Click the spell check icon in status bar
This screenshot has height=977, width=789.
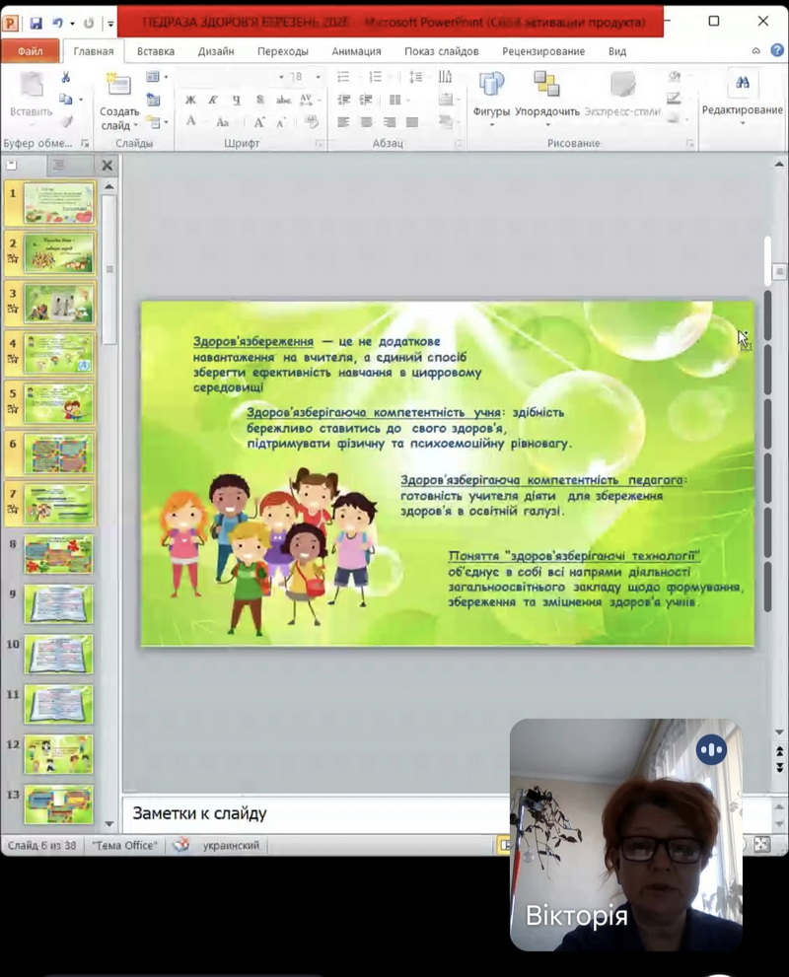pos(180,845)
